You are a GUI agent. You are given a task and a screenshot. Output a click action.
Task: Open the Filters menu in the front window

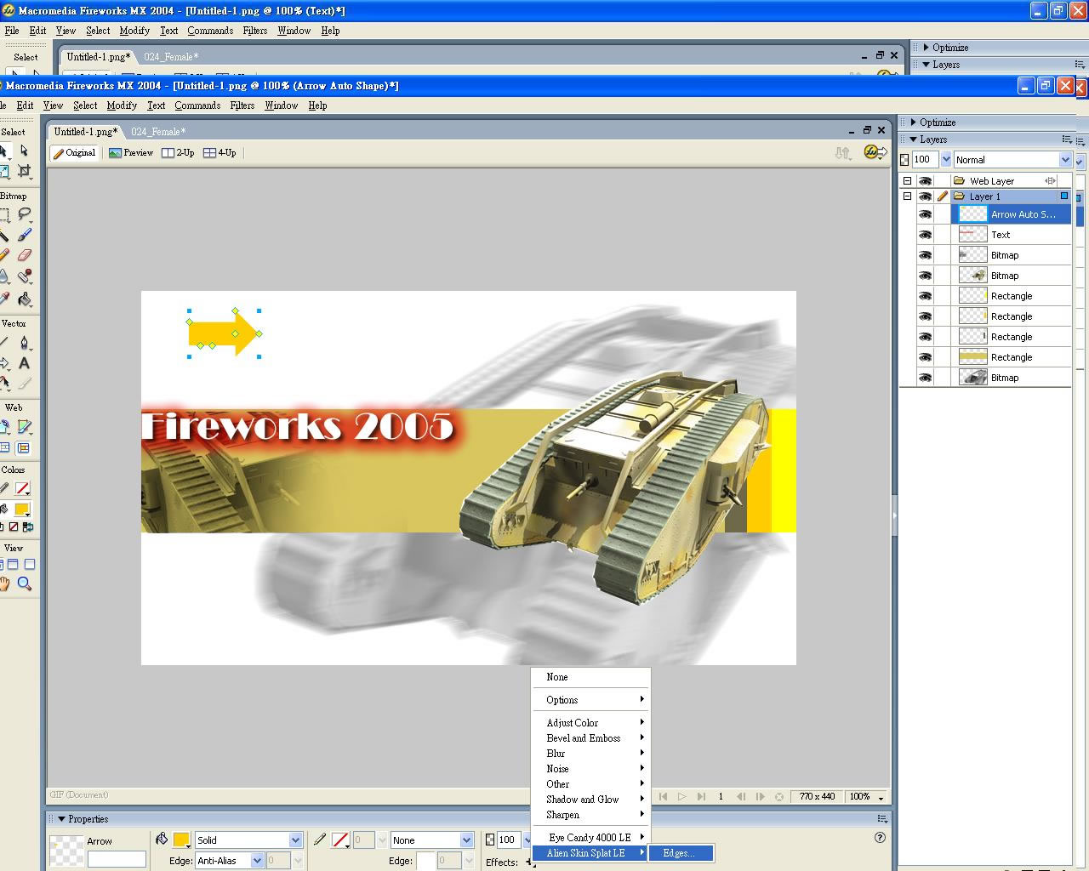pyautogui.click(x=242, y=105)
